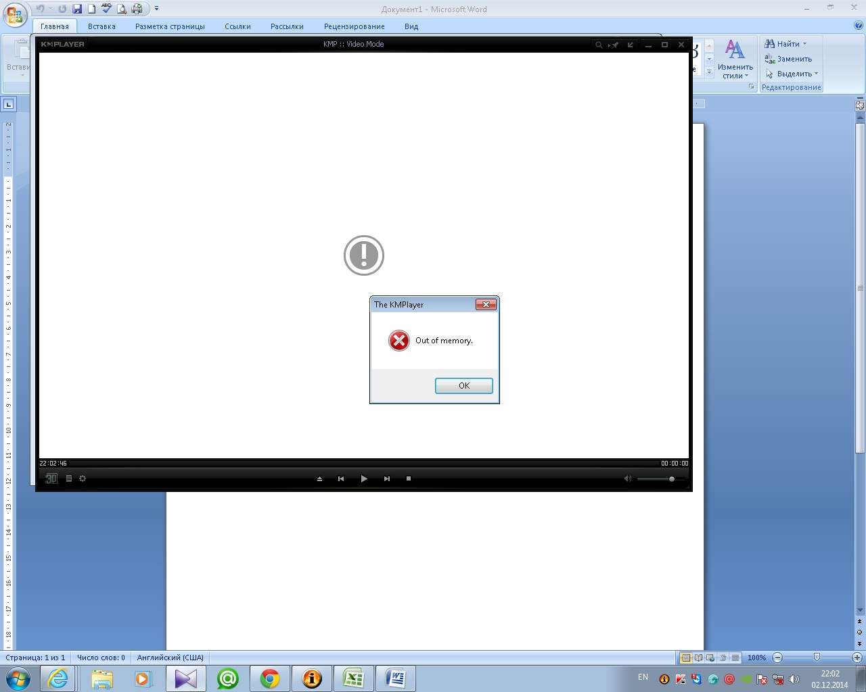Open Undo history dropdown arrow

tap(50, 9)
